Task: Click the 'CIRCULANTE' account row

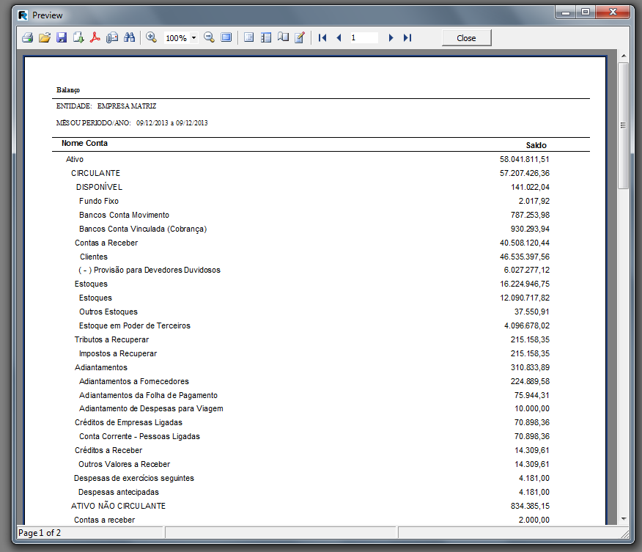Action: [x=95, y=173]
